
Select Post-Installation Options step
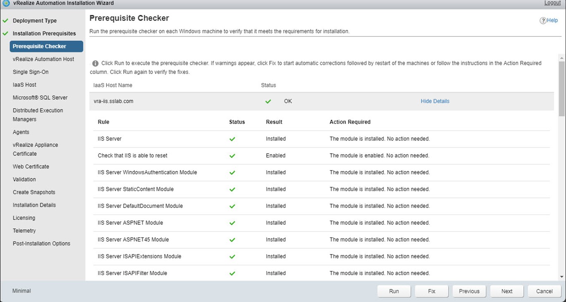41,243
